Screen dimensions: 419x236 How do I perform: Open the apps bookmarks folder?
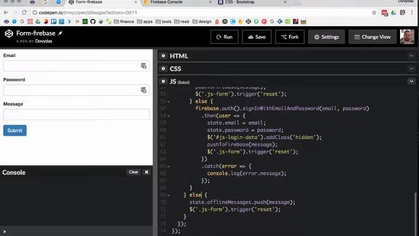(x=145, y=22)
